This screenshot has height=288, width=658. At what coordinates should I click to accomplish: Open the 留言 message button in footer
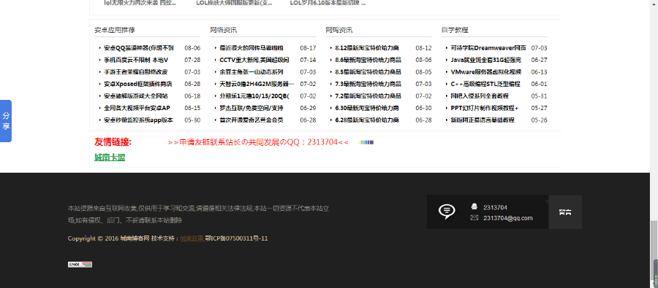tap(565, 212)
